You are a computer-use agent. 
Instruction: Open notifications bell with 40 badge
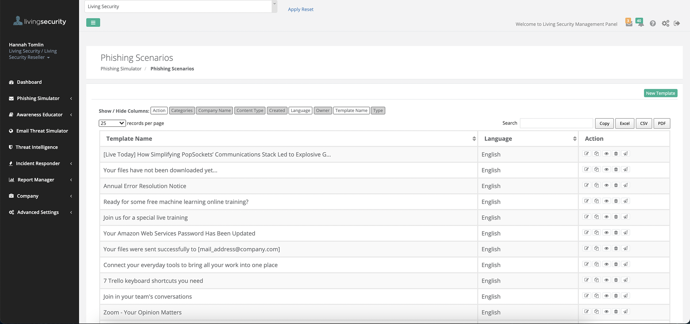pyautogui.click(x=640, y=23)
